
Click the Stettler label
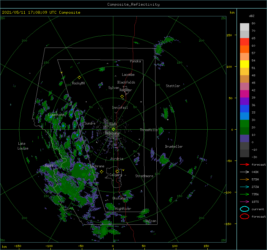[x=173, y=86]
